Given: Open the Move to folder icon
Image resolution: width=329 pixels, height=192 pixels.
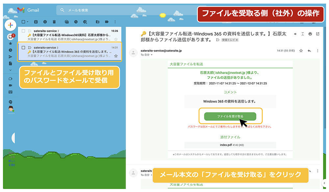Looking at the screenshot, I should (x=98, y=22).
